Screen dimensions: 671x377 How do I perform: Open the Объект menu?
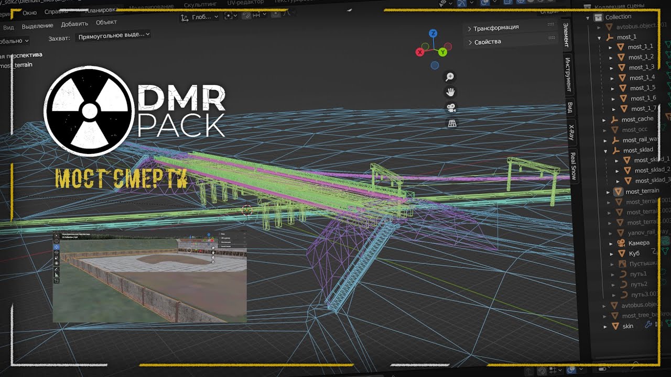(106, 23)
